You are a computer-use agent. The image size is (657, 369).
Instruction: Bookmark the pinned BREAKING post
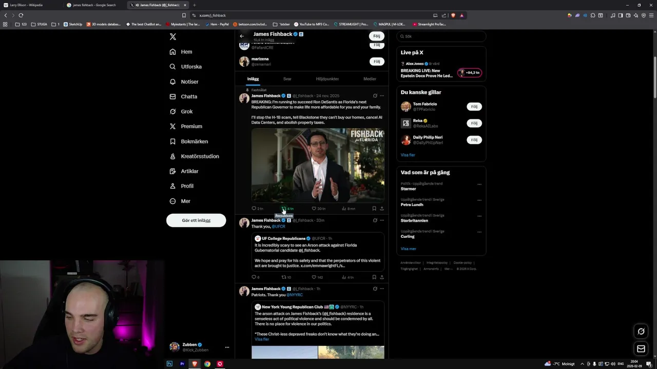point(374,209)
